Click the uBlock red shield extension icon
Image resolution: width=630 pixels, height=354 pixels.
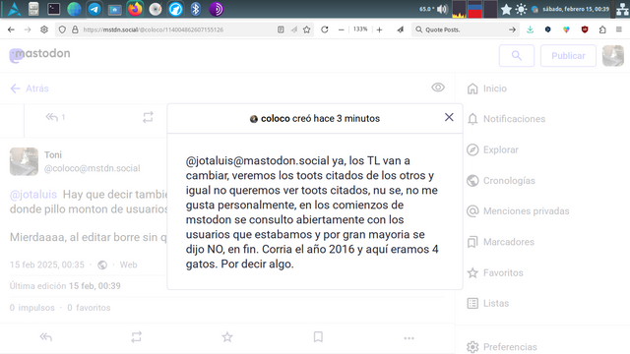coord(585,29)
